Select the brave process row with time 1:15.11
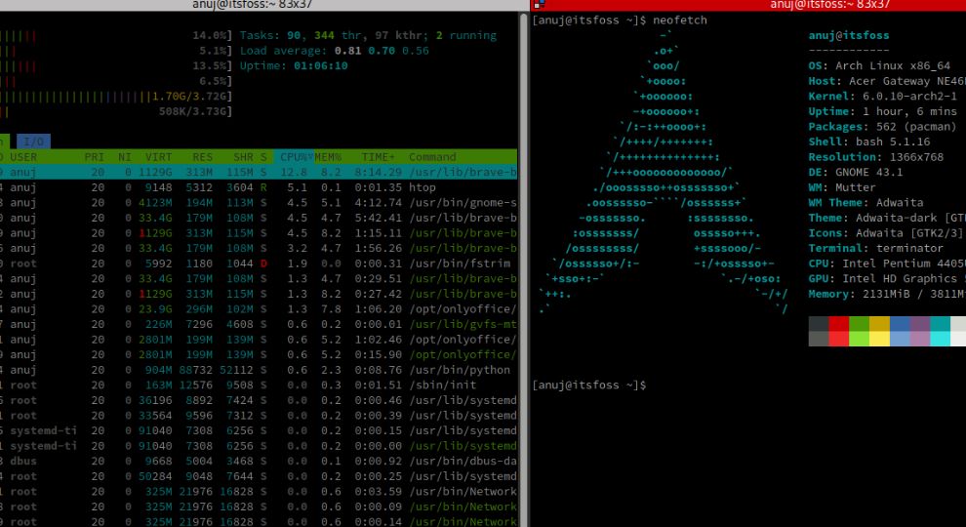The height and width of the screenshot is (527, 966). (x=259, y=233)
